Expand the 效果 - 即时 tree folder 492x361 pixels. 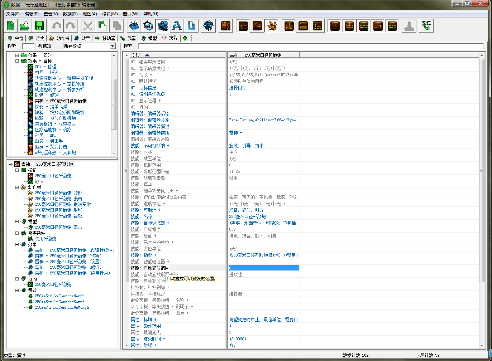(17, 55)
